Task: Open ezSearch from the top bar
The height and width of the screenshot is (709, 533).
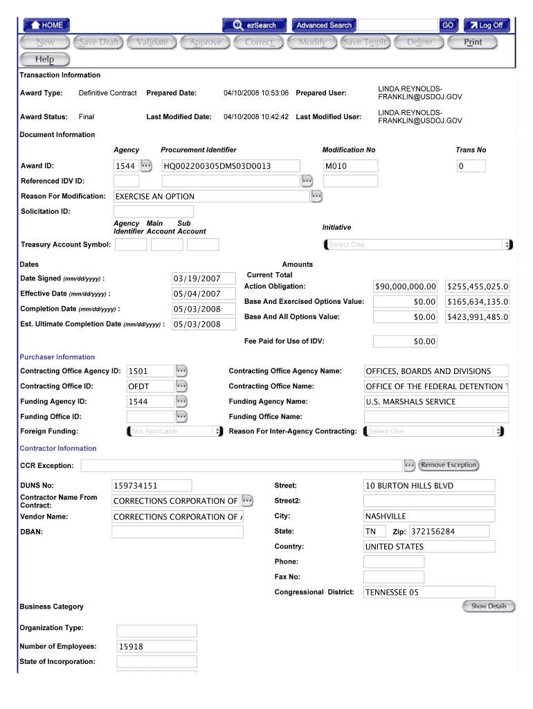Action: coord(254,25)
